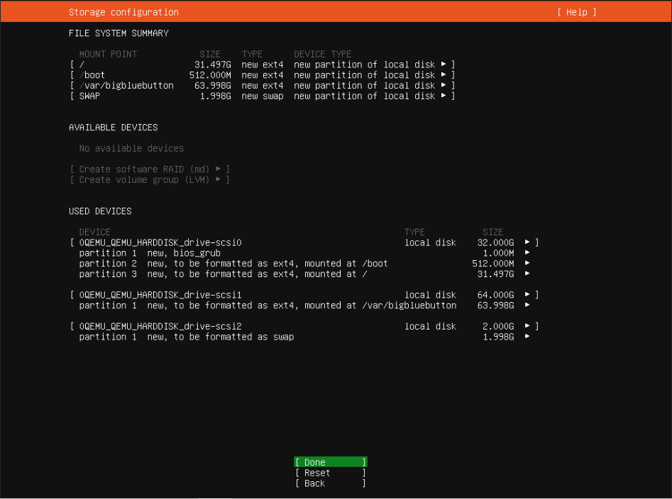The height and width of the screenshot is (499, 672).
Task: Open the Help menu
Action: (576, 12)
